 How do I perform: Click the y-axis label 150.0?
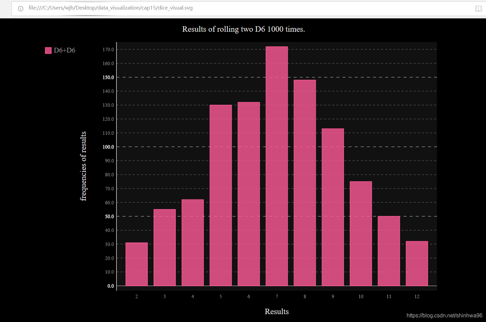108,77
